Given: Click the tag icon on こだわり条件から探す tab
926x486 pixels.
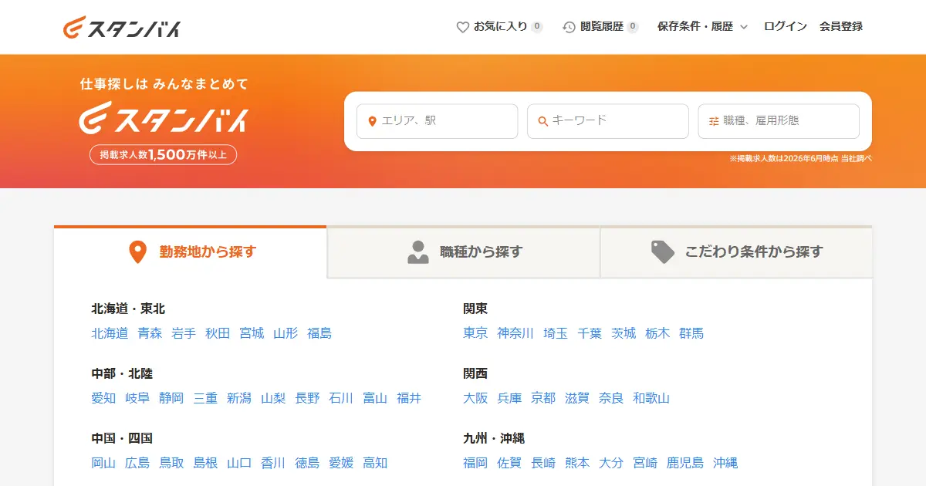Looking at the screenshot, I should tap(663, 251).
